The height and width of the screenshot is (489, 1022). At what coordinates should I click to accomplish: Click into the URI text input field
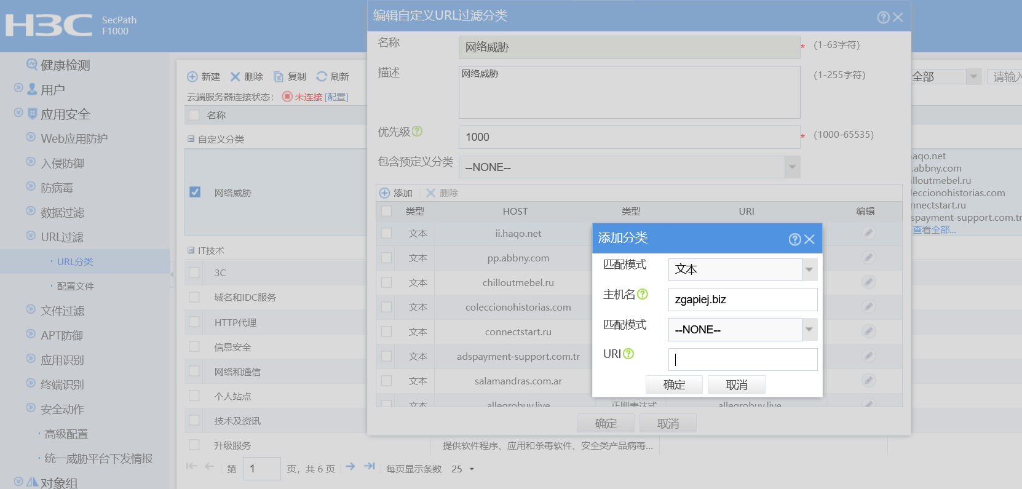coord(743,359)
